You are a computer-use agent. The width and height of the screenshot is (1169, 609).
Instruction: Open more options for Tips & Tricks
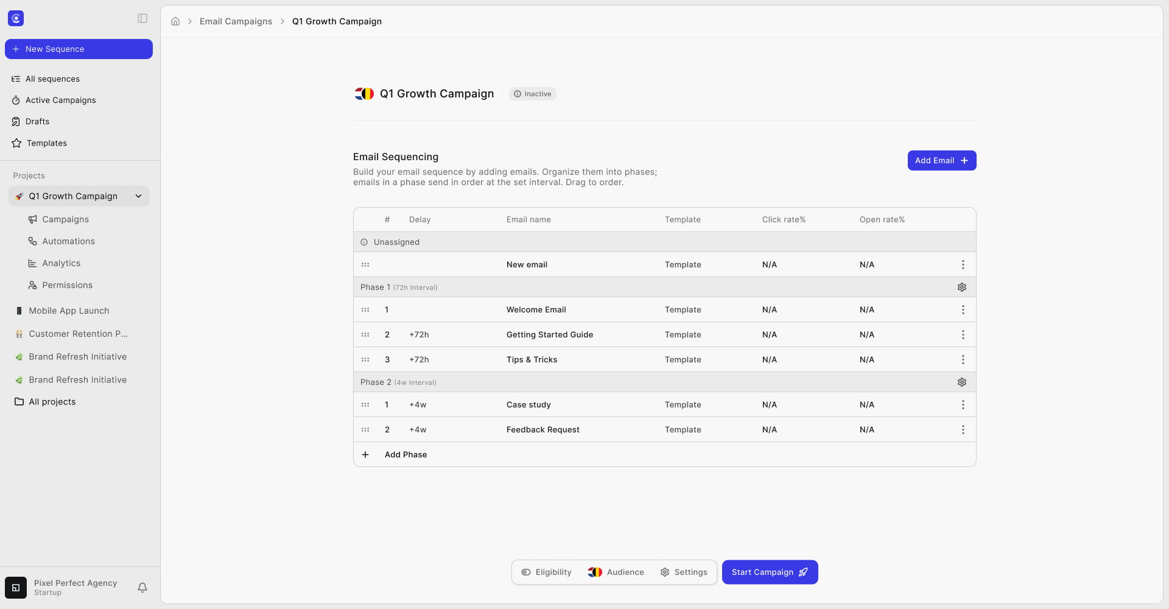963,359
